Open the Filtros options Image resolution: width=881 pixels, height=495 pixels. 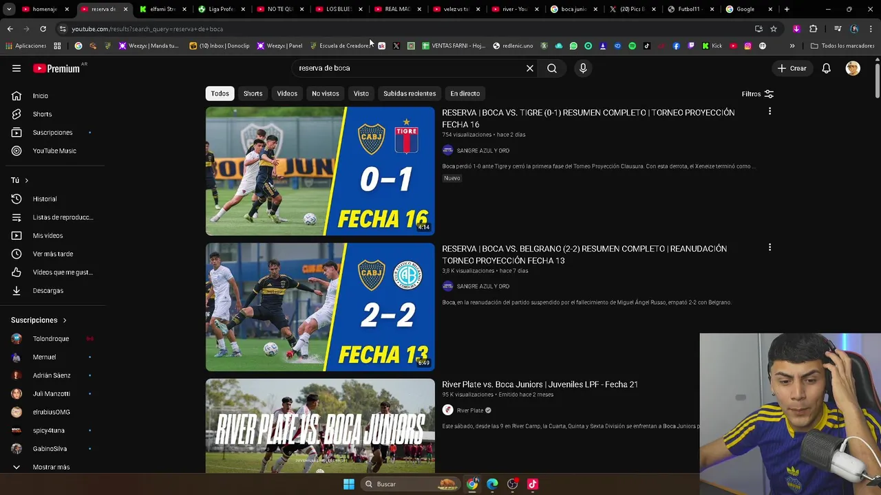[757, 93]
